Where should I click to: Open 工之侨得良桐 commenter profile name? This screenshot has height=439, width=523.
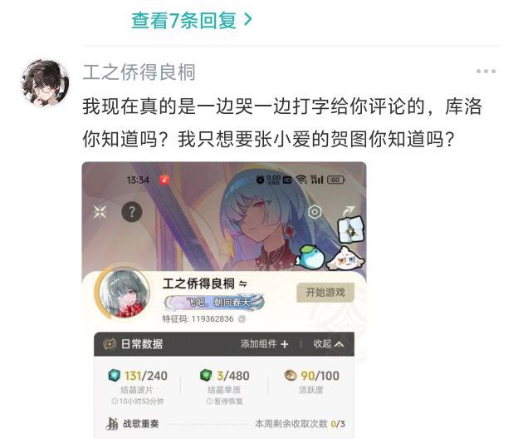coord(139,72)
